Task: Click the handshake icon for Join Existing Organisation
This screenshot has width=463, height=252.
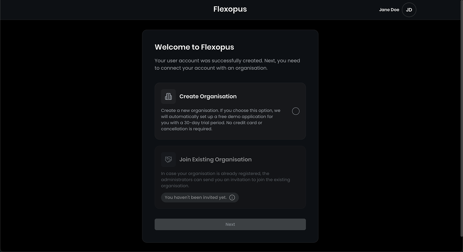Action: 168,160
